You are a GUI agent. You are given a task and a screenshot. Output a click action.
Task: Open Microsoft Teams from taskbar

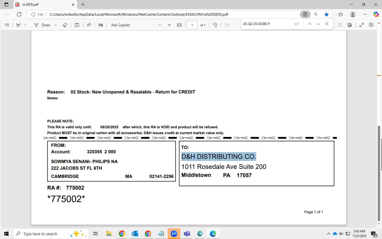pos(187,234)
